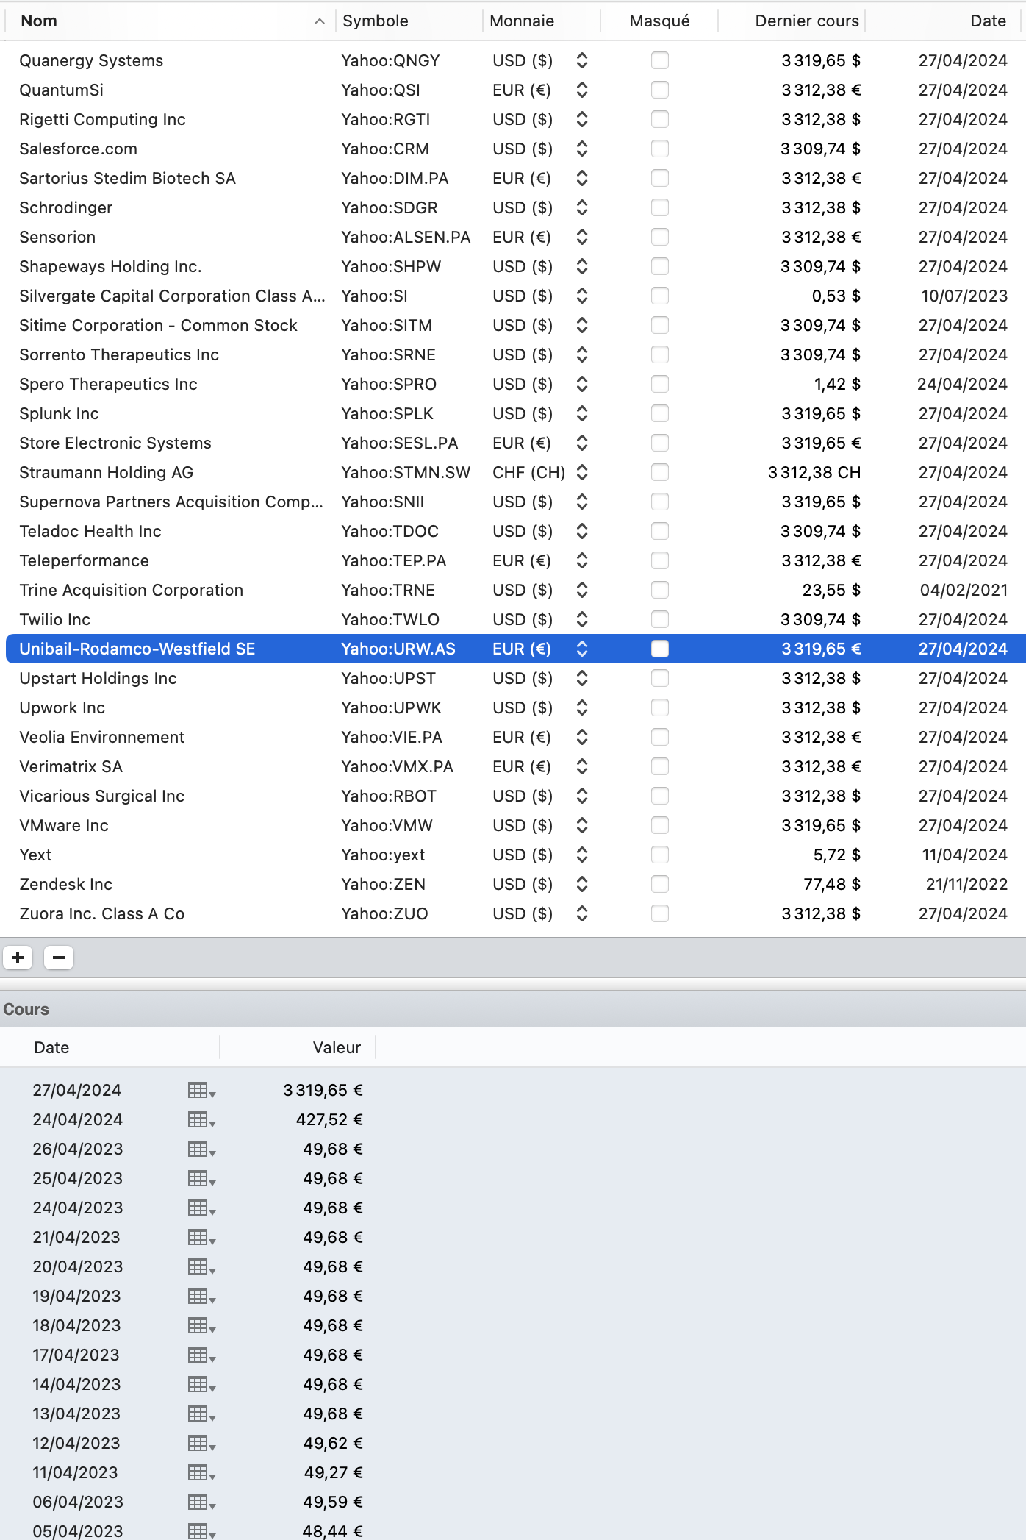This screenshot has width=1026, height=1540.
Task: Open calendar picker icon for 17/04/2023 quote
Action: (201, 1355)
